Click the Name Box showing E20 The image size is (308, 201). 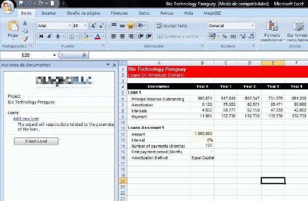tap(26, 55)
